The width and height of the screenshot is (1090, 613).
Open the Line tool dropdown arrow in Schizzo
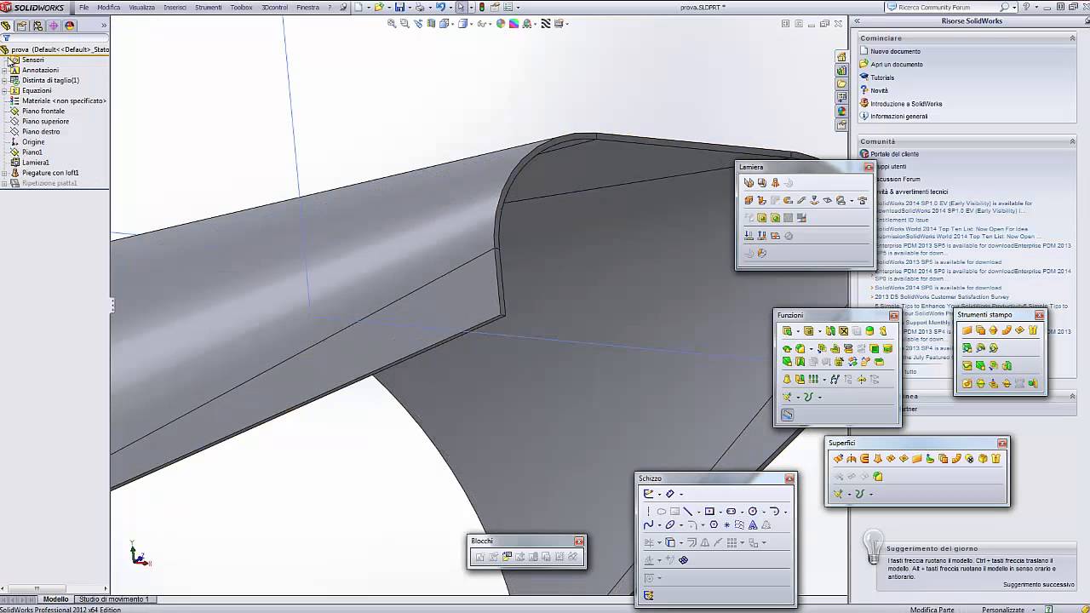click(x=699, y=513)
